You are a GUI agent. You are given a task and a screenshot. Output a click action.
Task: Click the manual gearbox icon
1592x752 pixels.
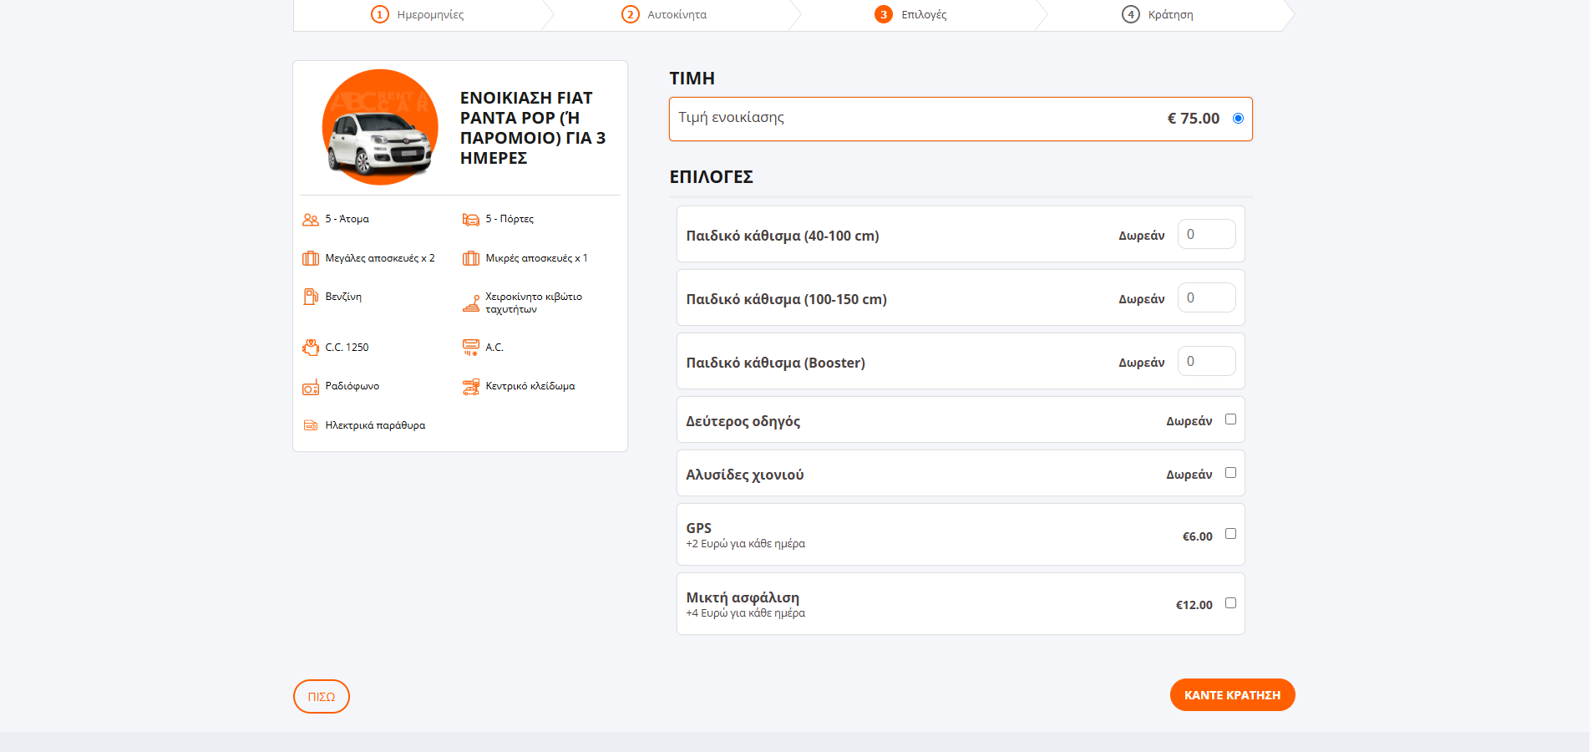(471, 302)
